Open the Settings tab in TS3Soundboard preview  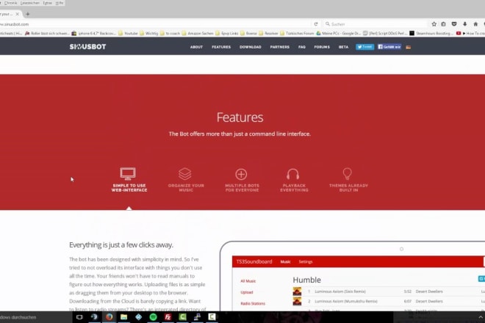305,262
